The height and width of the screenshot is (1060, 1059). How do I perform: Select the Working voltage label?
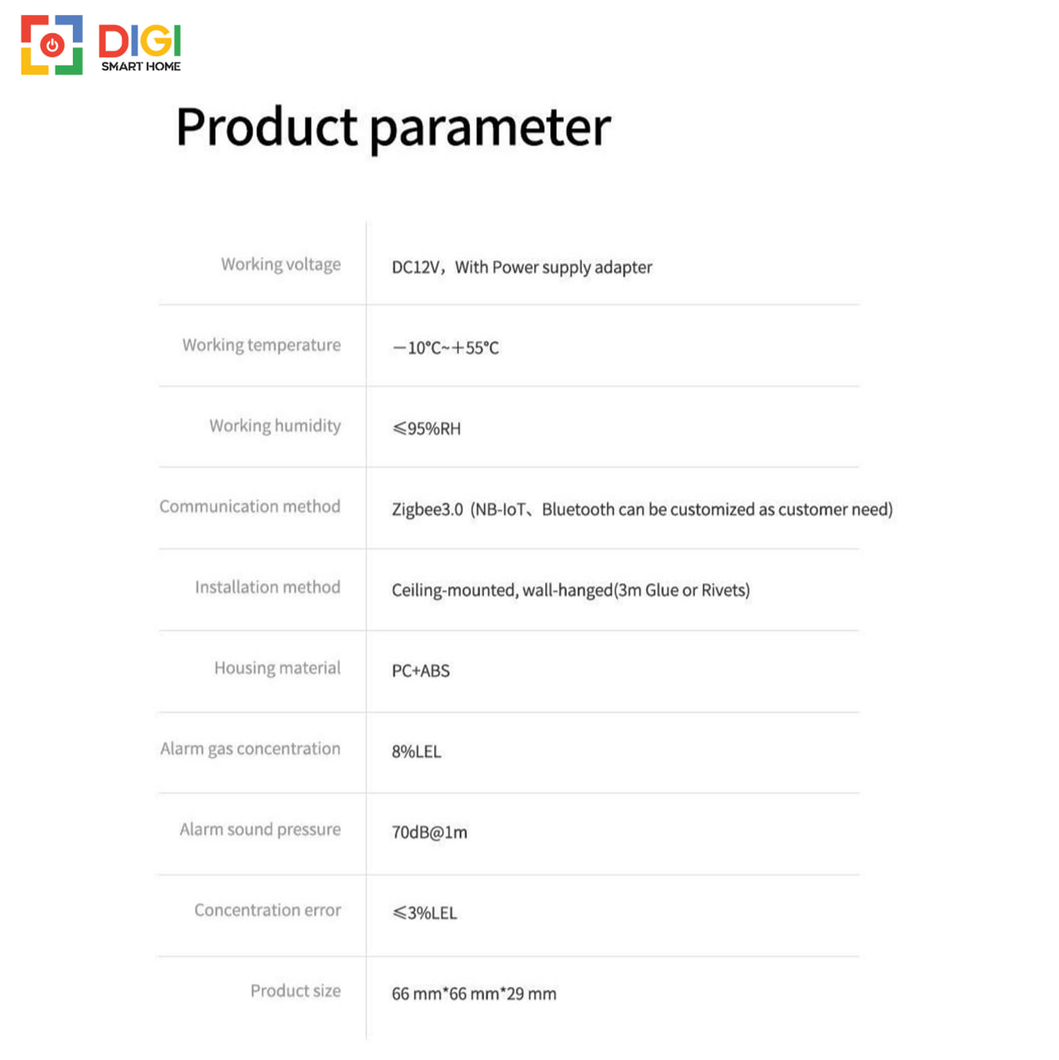pyautogui.click(x=280, y=264)
